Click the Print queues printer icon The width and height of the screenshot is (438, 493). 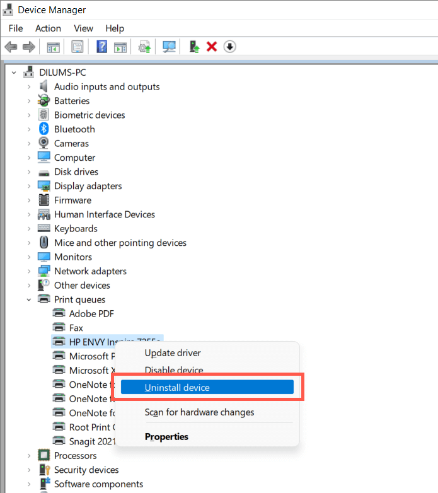tap(43, 299)
